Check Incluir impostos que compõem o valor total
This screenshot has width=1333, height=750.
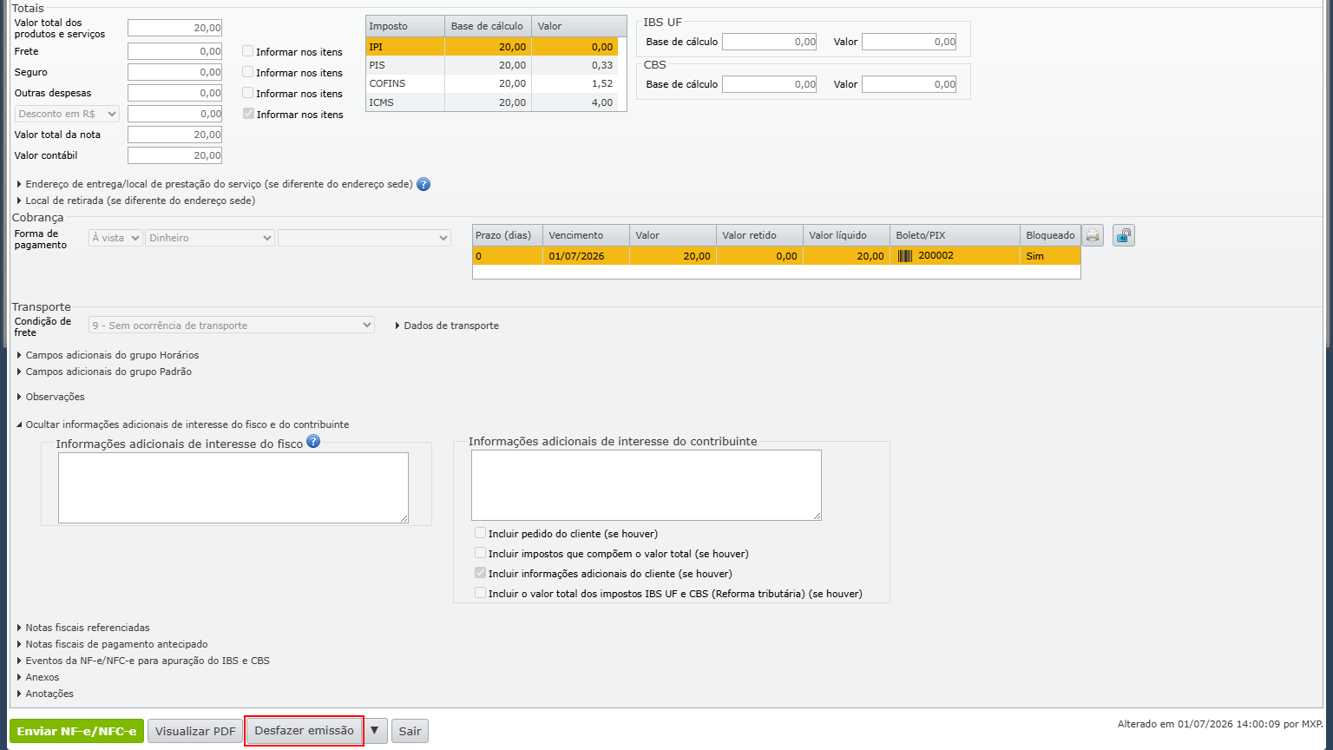pos(480,553)
